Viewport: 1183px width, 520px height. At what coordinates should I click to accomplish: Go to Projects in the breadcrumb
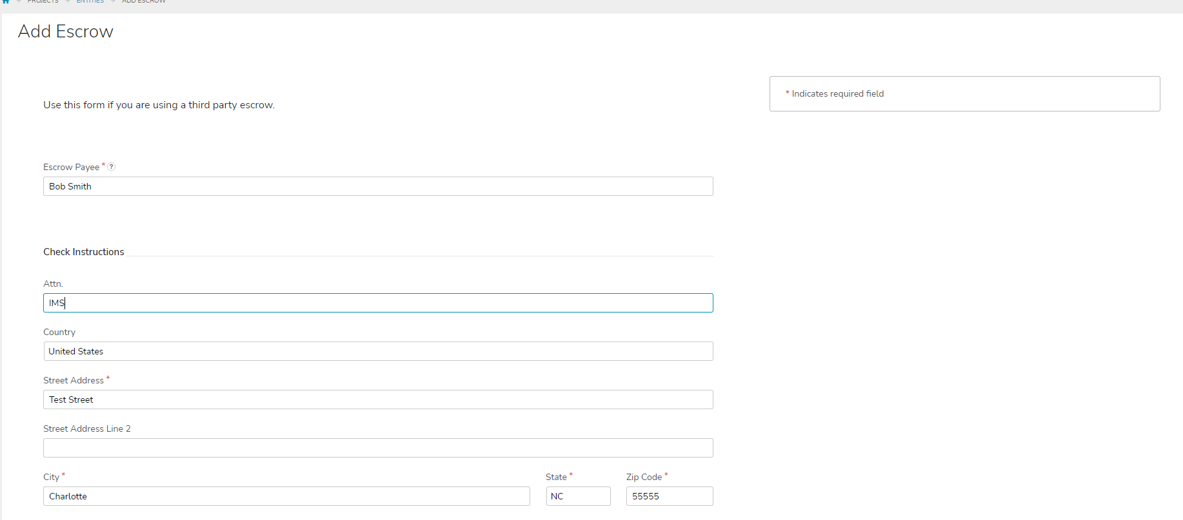tap(43, 2)
